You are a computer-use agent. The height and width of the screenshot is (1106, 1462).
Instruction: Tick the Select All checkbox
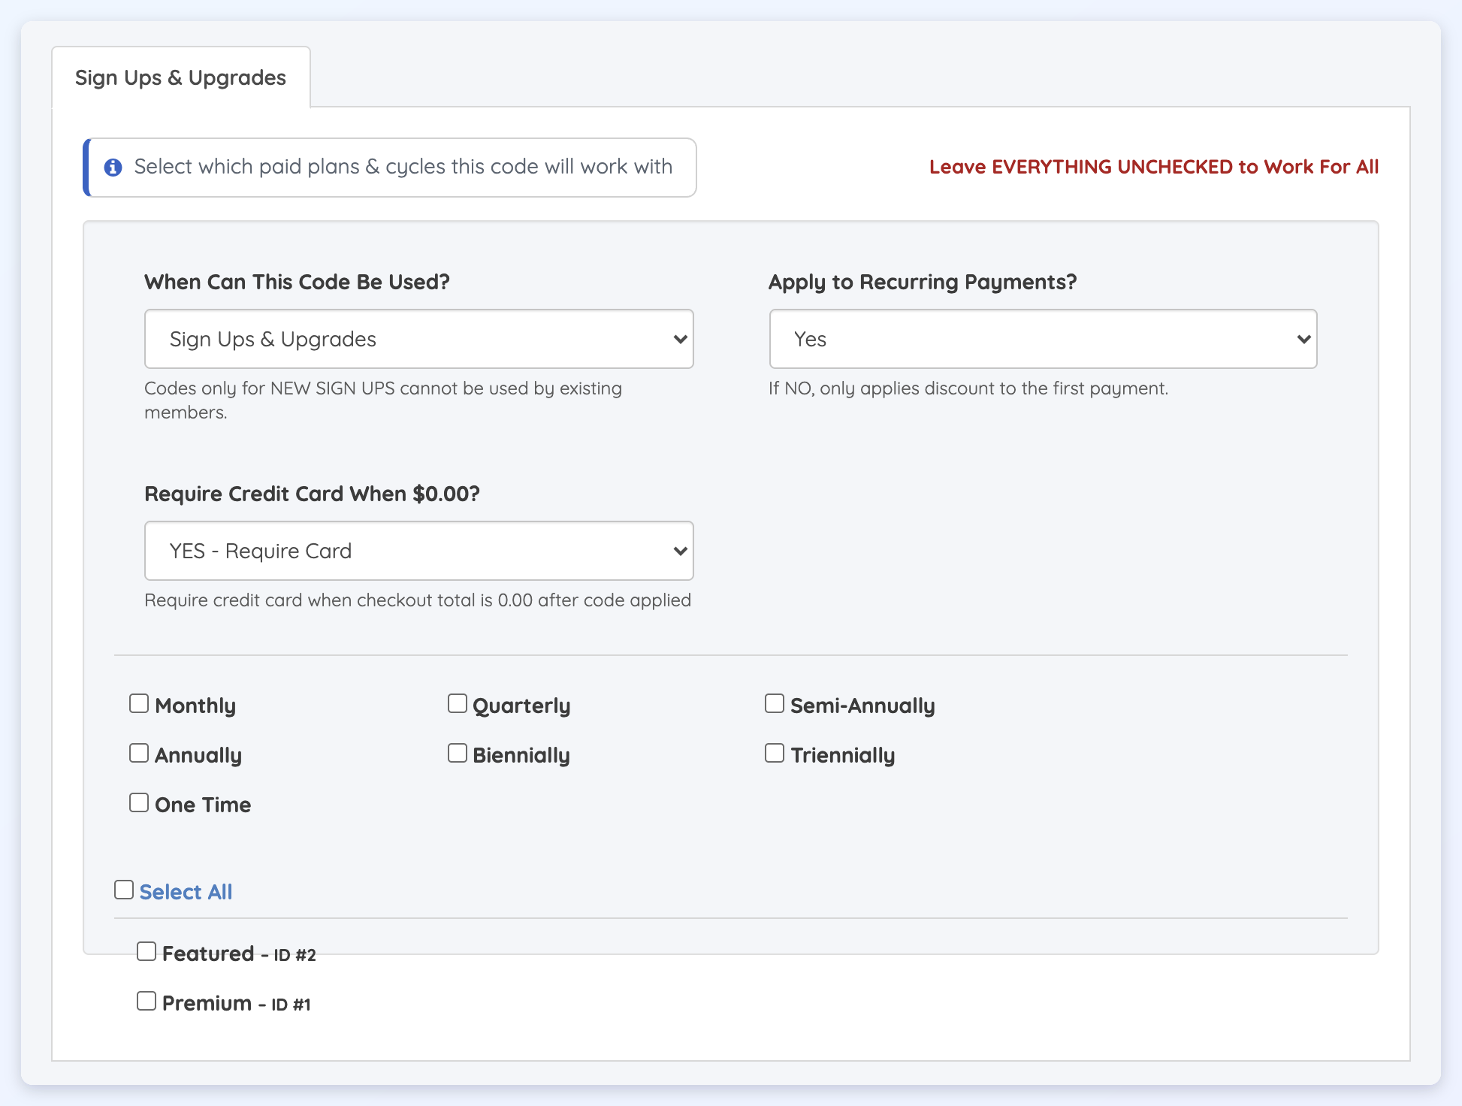pos(124,890)
